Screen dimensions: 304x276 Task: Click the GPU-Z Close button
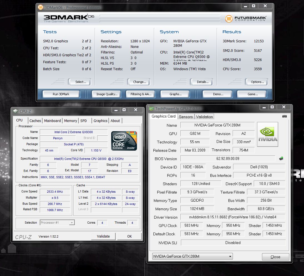click(275, 257)
